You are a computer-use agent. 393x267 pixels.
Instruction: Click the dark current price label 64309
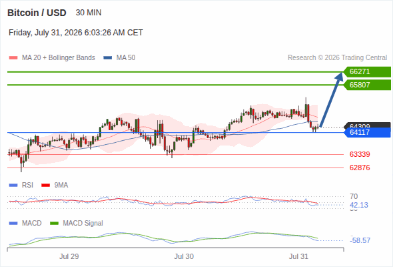tap(367, 125)
